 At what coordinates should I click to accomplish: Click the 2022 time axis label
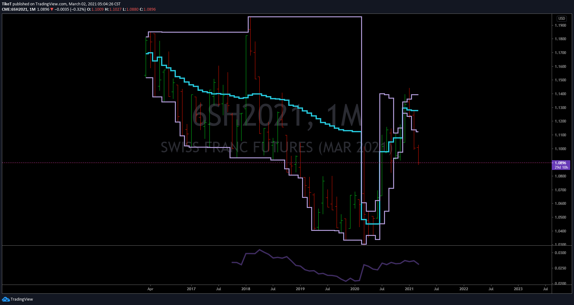coord(464,289)
